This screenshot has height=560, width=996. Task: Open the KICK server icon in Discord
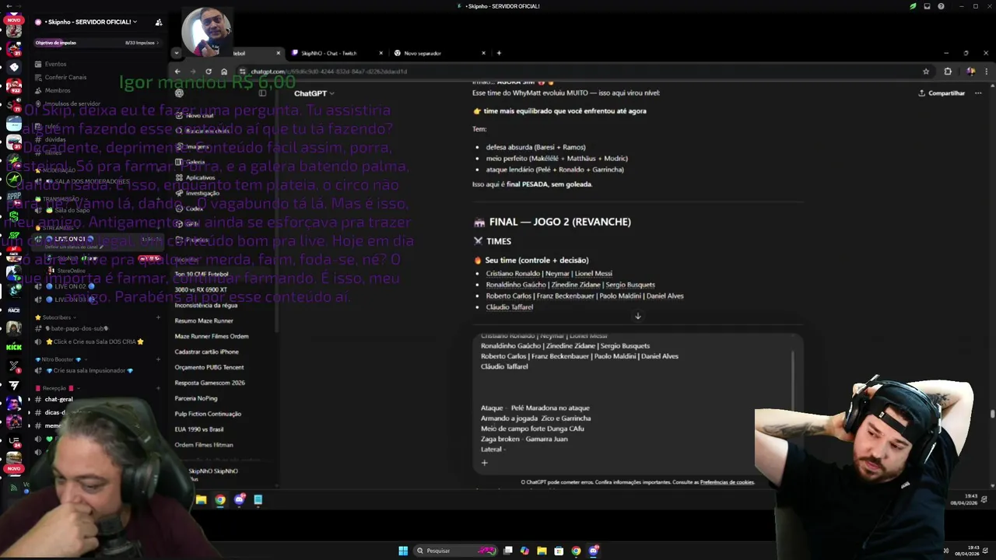14,347
